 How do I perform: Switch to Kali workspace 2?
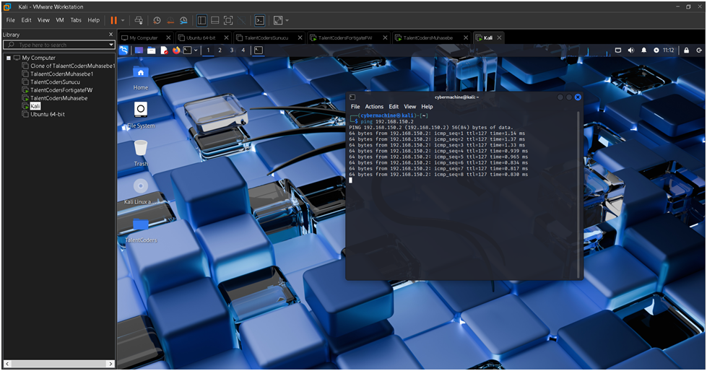[220, 50]
